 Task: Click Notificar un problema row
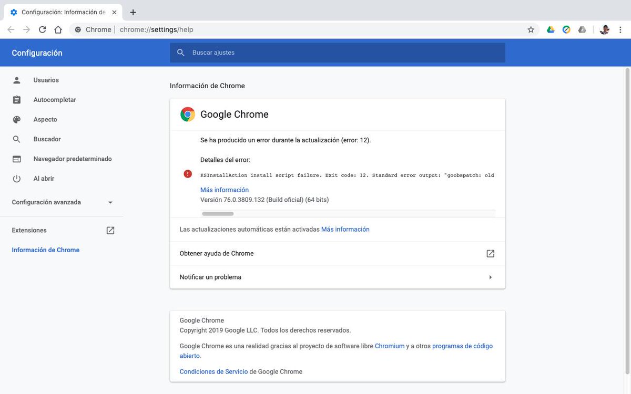click(x=338, y=277)
